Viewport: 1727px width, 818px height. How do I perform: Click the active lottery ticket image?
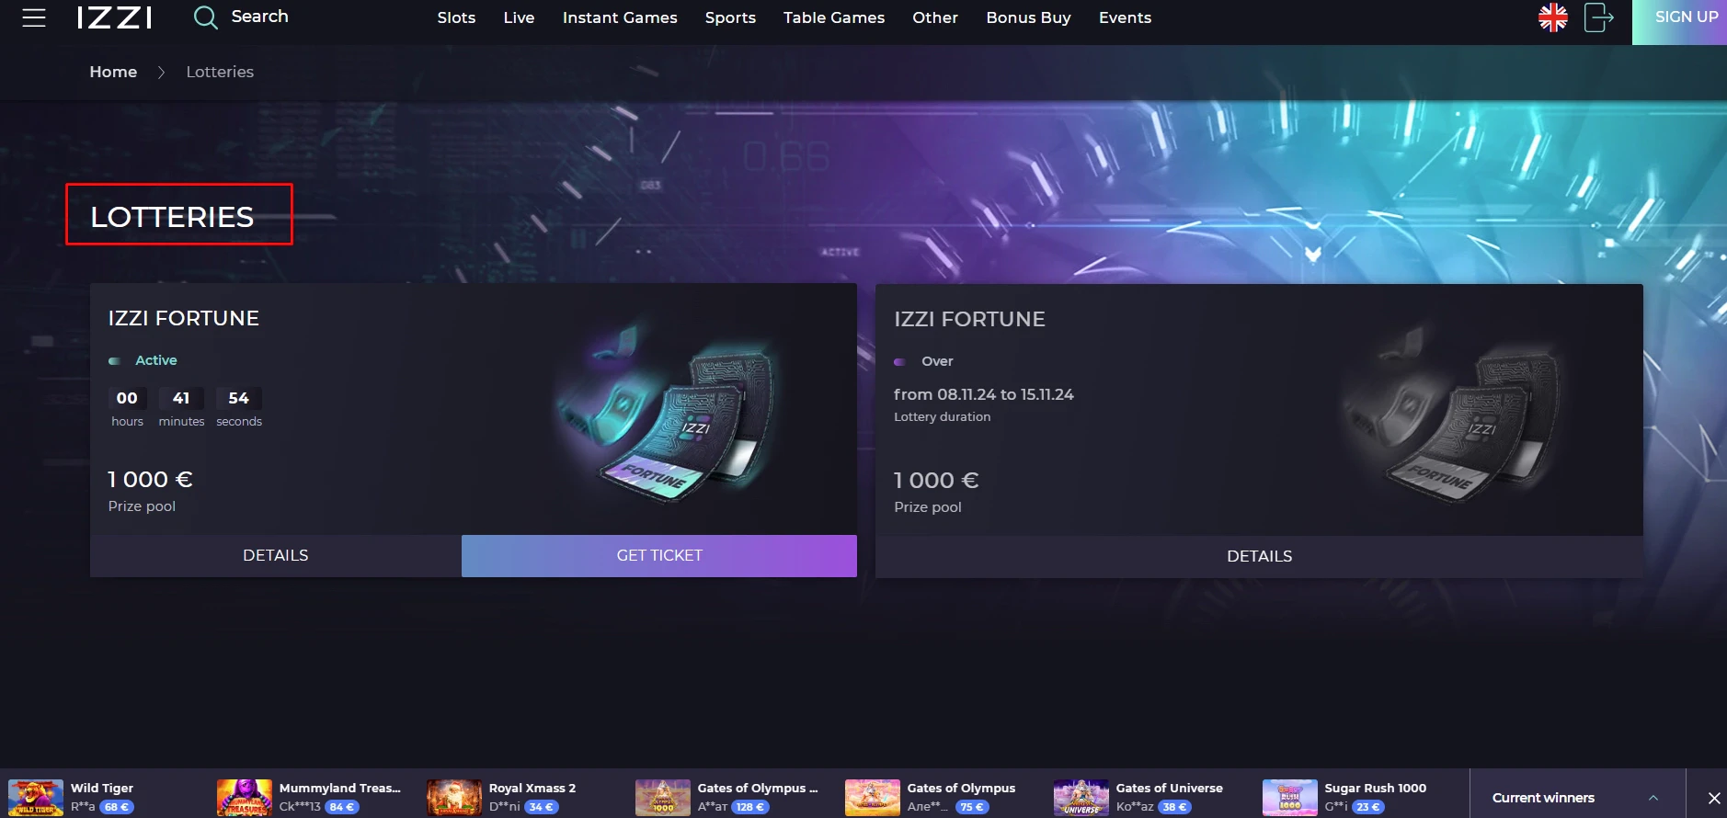click(667, 411)
